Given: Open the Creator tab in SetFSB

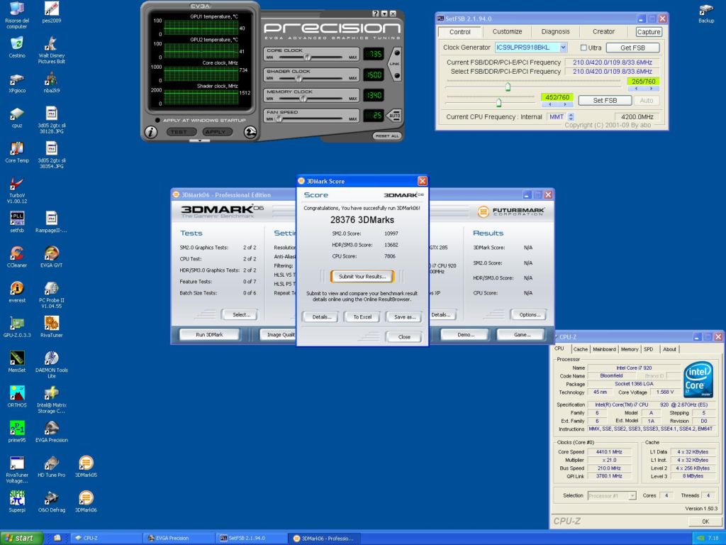Looking at the screenshot, I should (x=604, y=31).
